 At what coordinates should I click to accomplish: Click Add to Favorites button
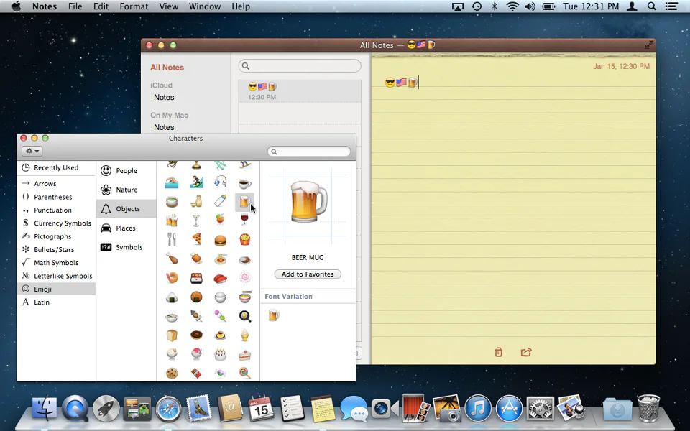(x=308, y=274)
